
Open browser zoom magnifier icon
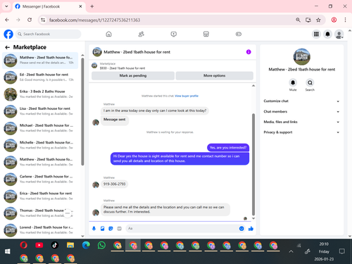pyautogui.click(x=298, y=20)
